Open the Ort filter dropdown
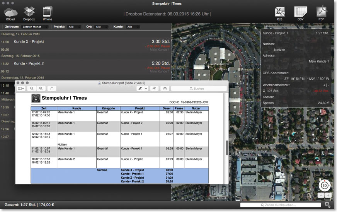The width and height of the screenshot is (337, 212). (x=101, y=27)
